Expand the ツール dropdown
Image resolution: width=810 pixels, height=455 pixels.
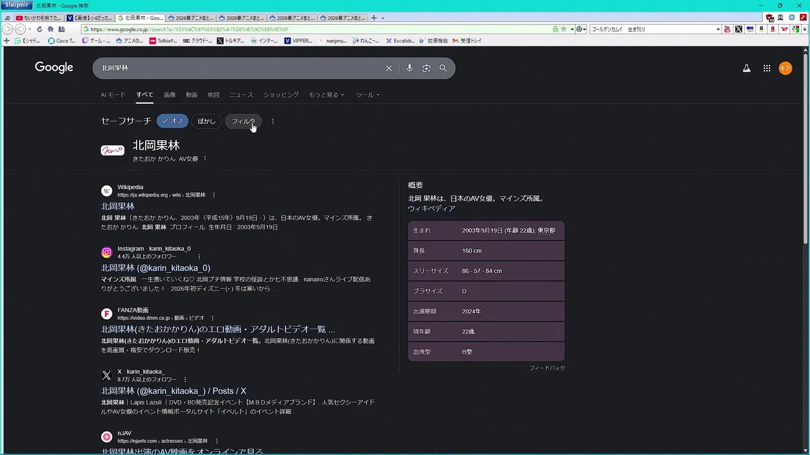[x=368, y=95]
